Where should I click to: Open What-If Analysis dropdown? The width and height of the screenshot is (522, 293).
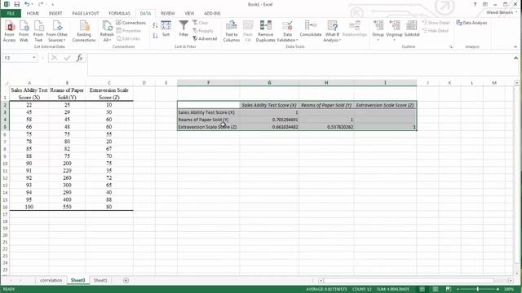332,31
